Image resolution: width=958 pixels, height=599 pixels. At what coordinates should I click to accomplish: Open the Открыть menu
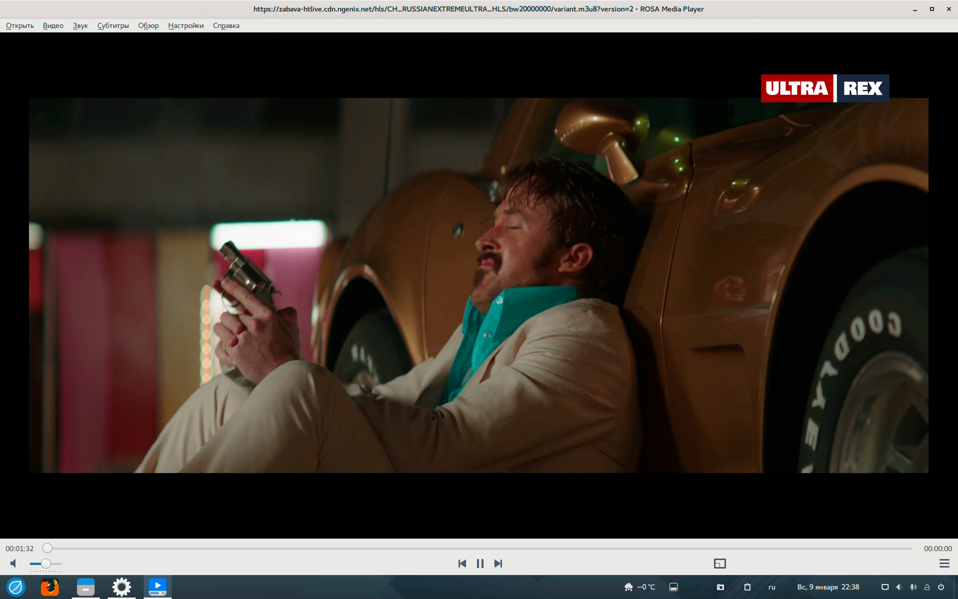click(x=20, y=25)
